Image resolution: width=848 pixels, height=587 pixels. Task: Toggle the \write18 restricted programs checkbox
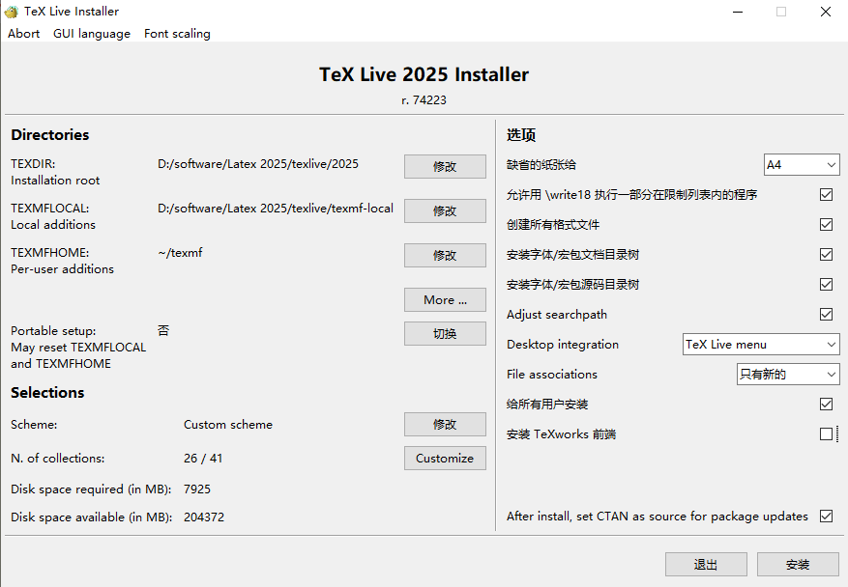point(826,194)
